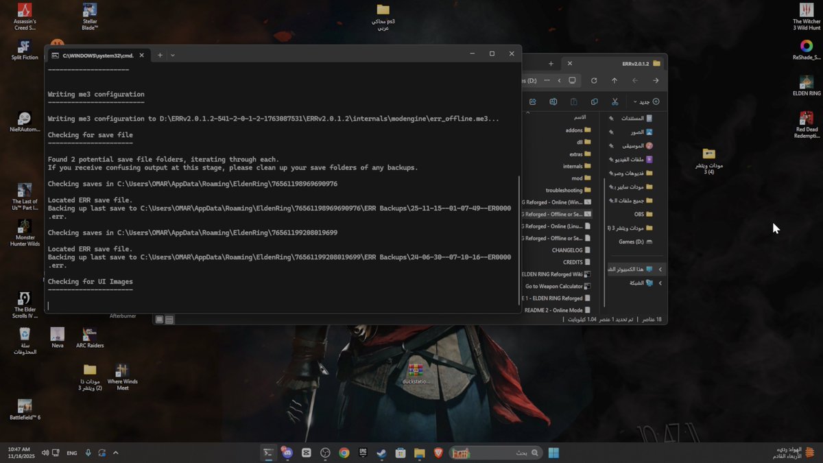The width and height of the screenshot is (823, 463).
Task: Open the clock showing 10:47 AM
Action: point(20,453)
